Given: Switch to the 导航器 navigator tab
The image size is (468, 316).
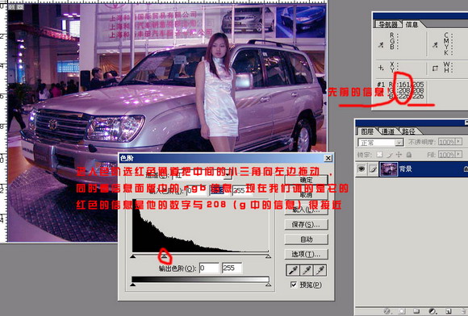Looking at the screenshot, I should (x=387, y=24).
